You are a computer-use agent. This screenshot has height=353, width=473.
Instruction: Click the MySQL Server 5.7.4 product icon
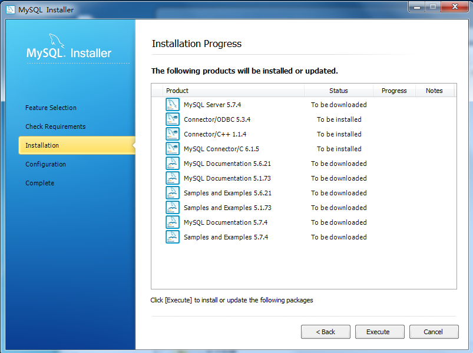[x=173, y=105]
